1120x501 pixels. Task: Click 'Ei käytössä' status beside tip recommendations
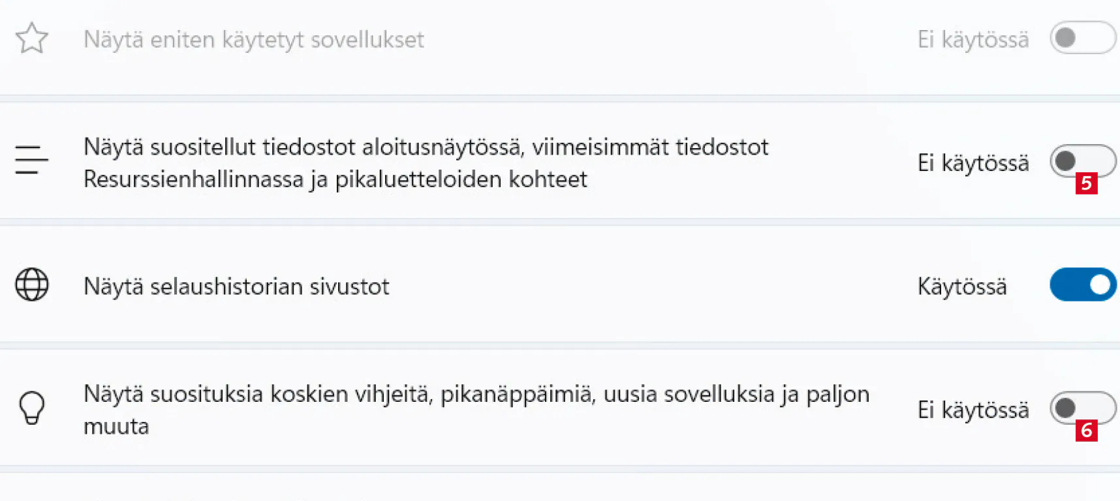972,410
